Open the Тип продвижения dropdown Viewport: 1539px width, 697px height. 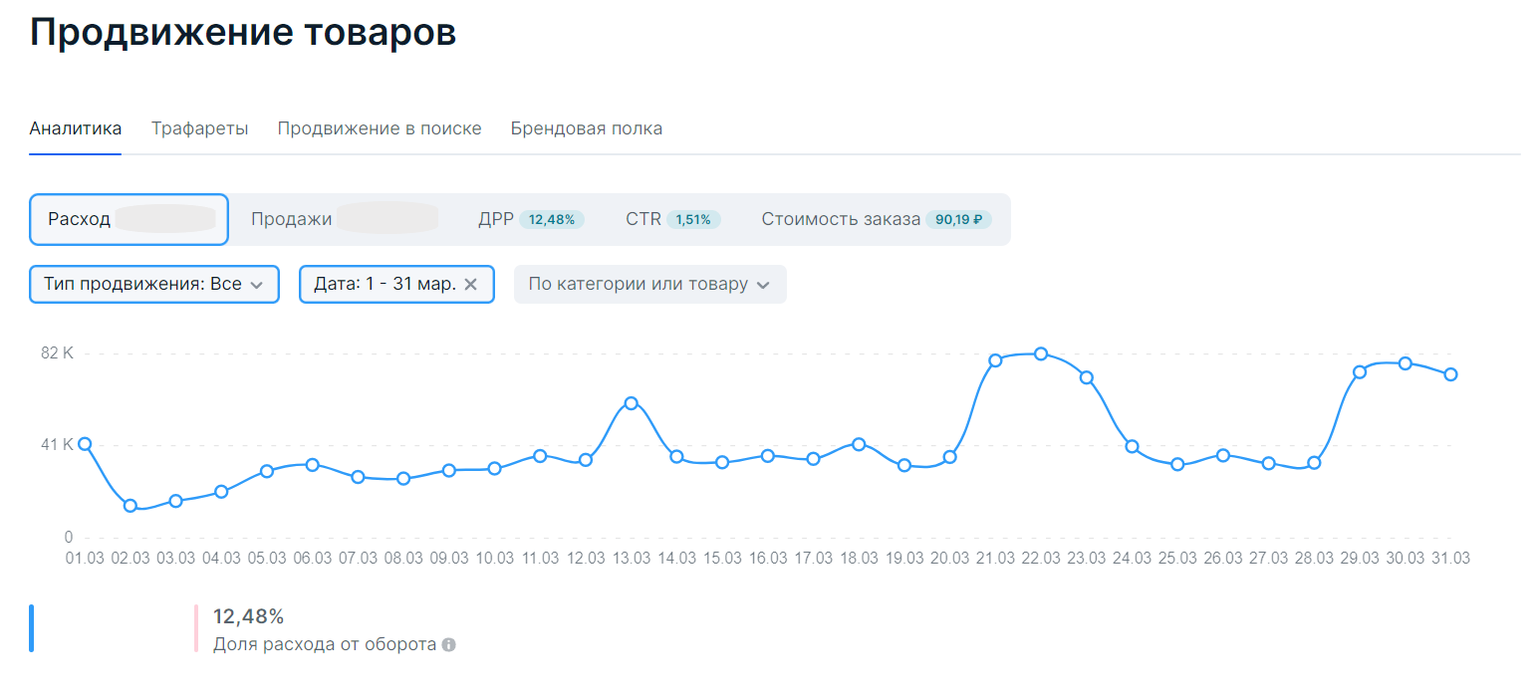(x=153, y=285)
